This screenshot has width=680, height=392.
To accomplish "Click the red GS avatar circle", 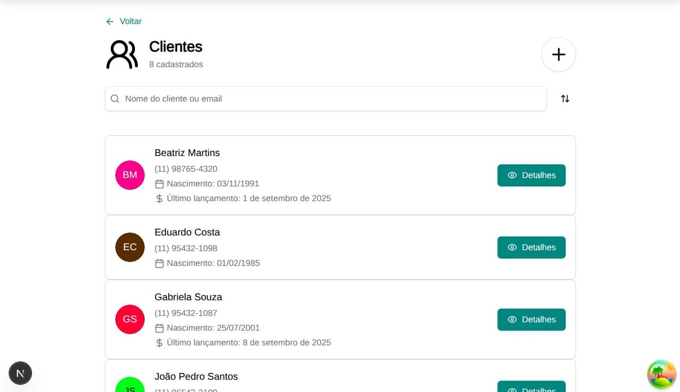I will (x=130, y=319).
